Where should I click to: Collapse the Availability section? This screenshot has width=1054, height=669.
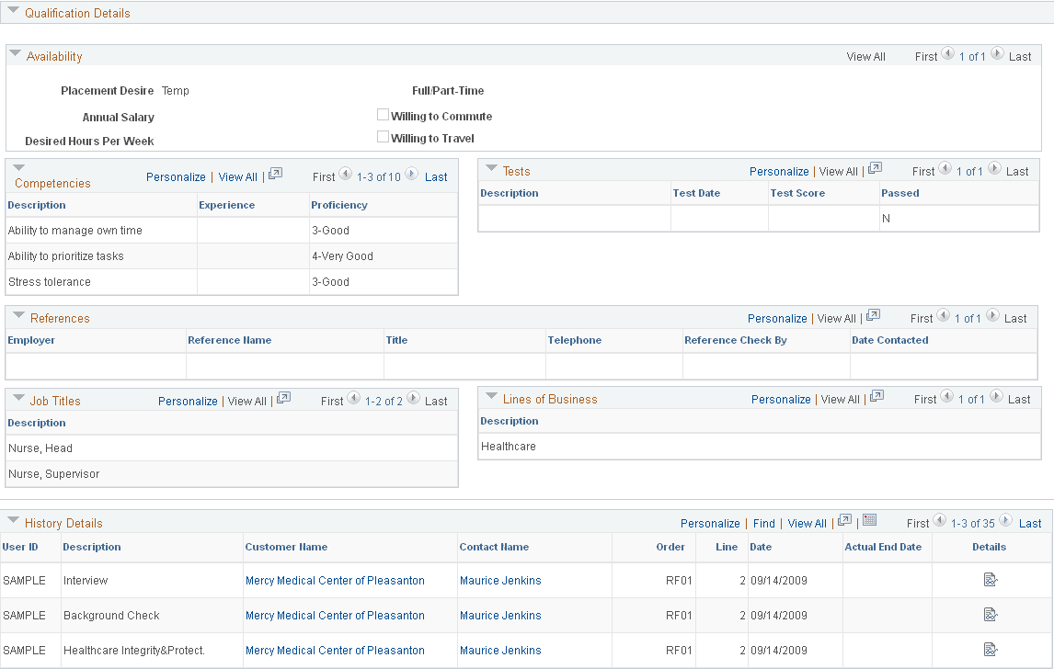coord(16,53)
